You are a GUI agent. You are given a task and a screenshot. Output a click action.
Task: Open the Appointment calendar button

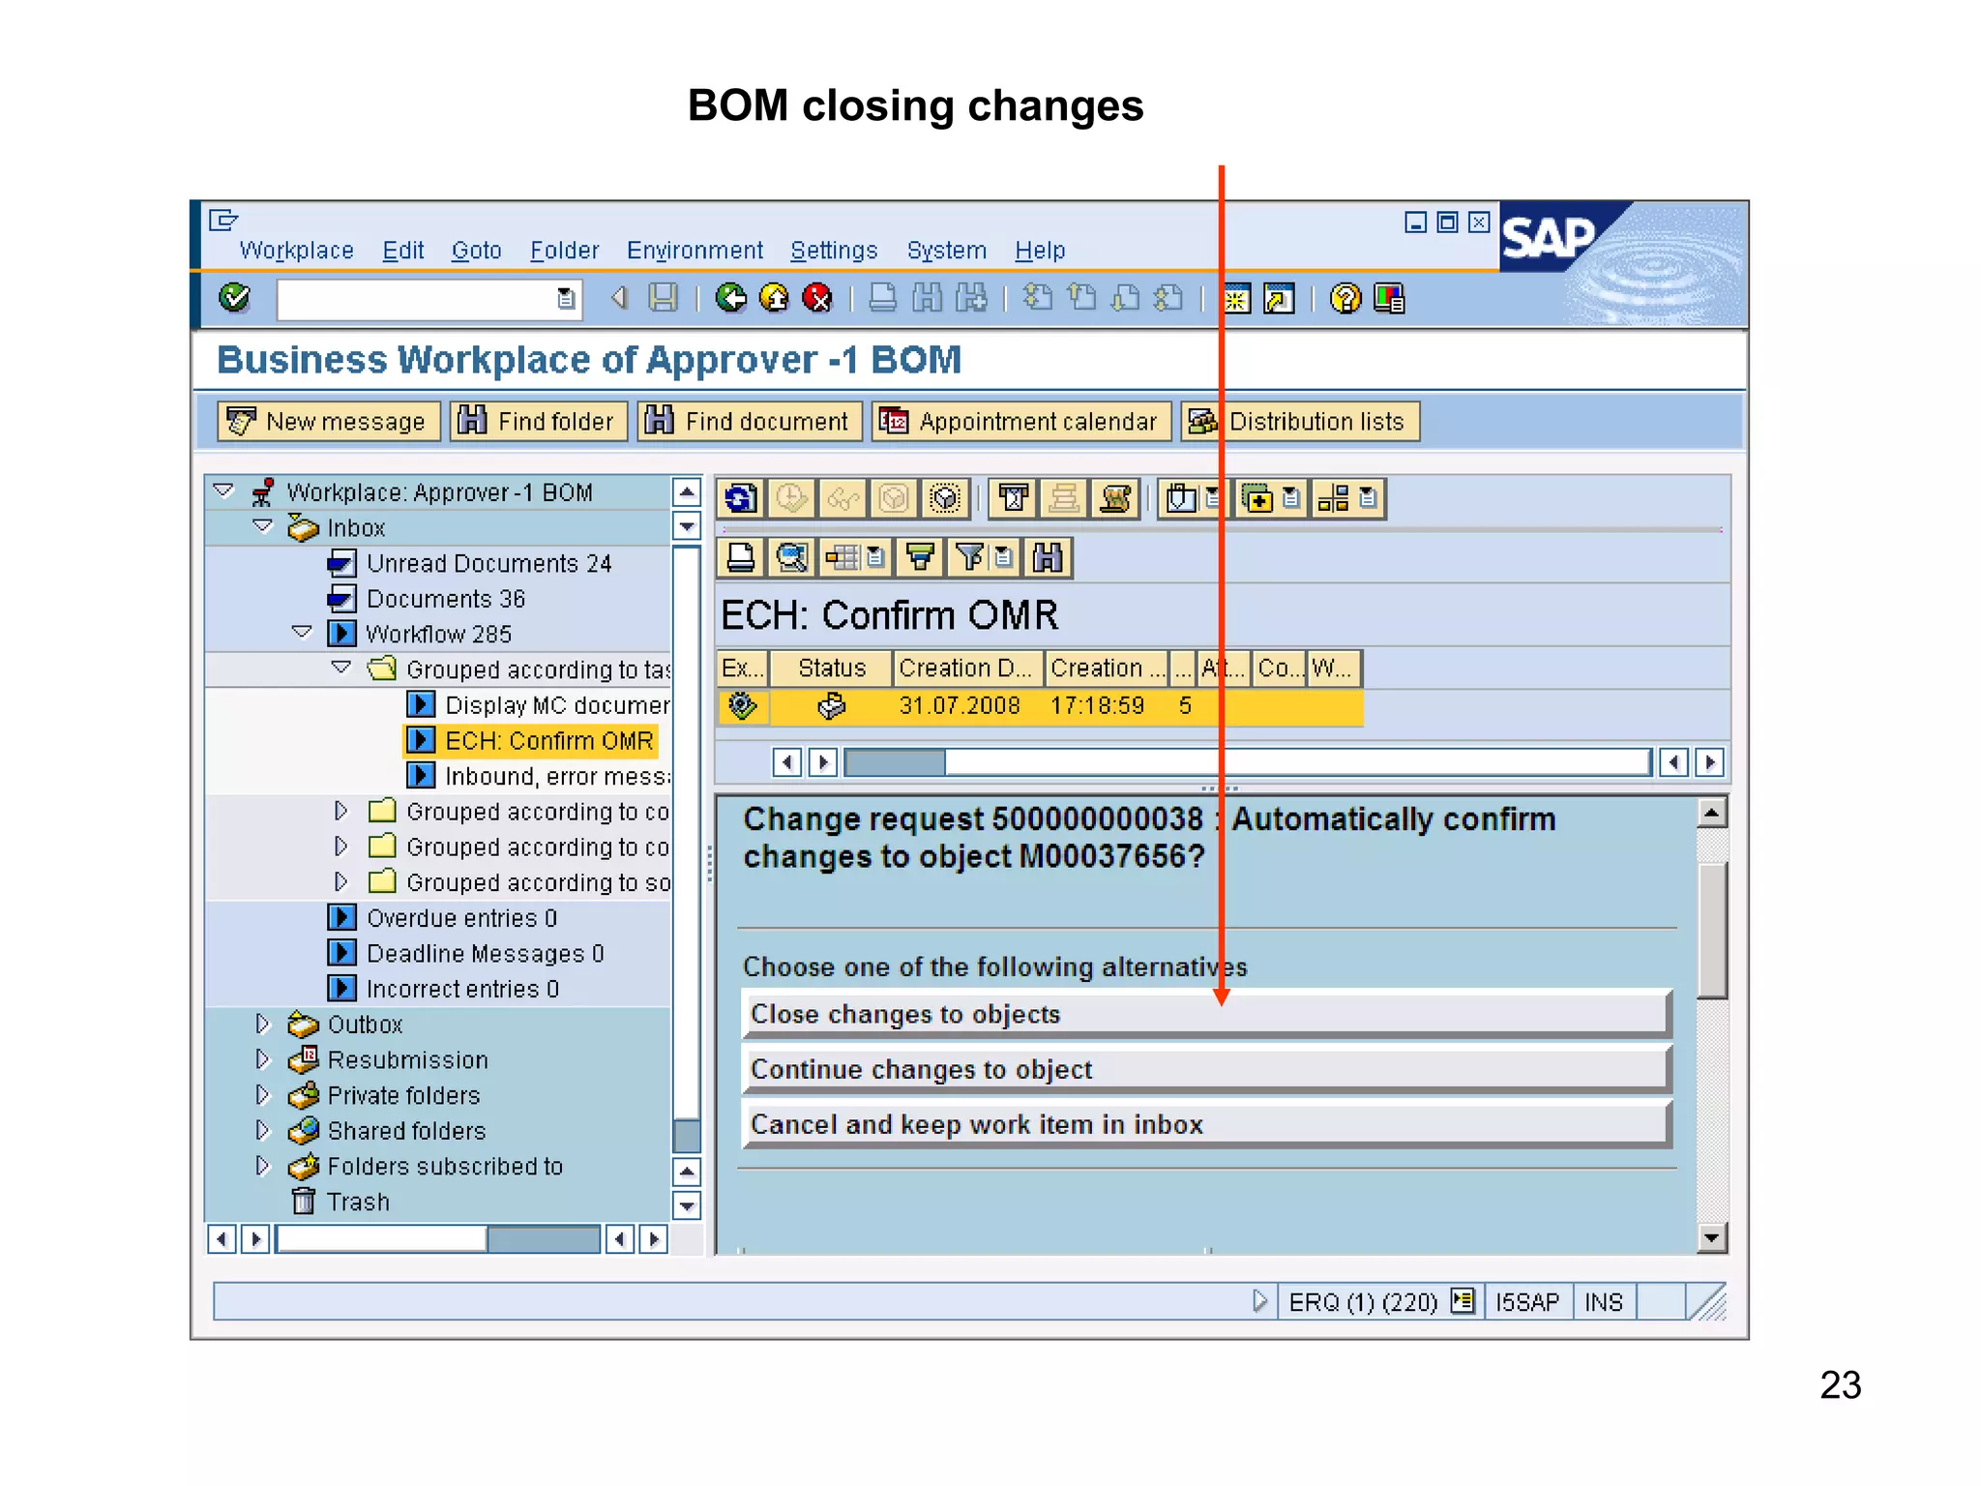[1021, 422]
